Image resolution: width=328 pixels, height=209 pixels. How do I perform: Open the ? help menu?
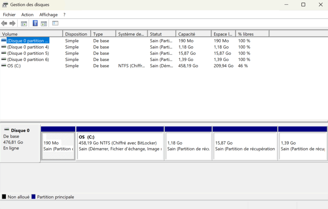[x=64, y=15]
